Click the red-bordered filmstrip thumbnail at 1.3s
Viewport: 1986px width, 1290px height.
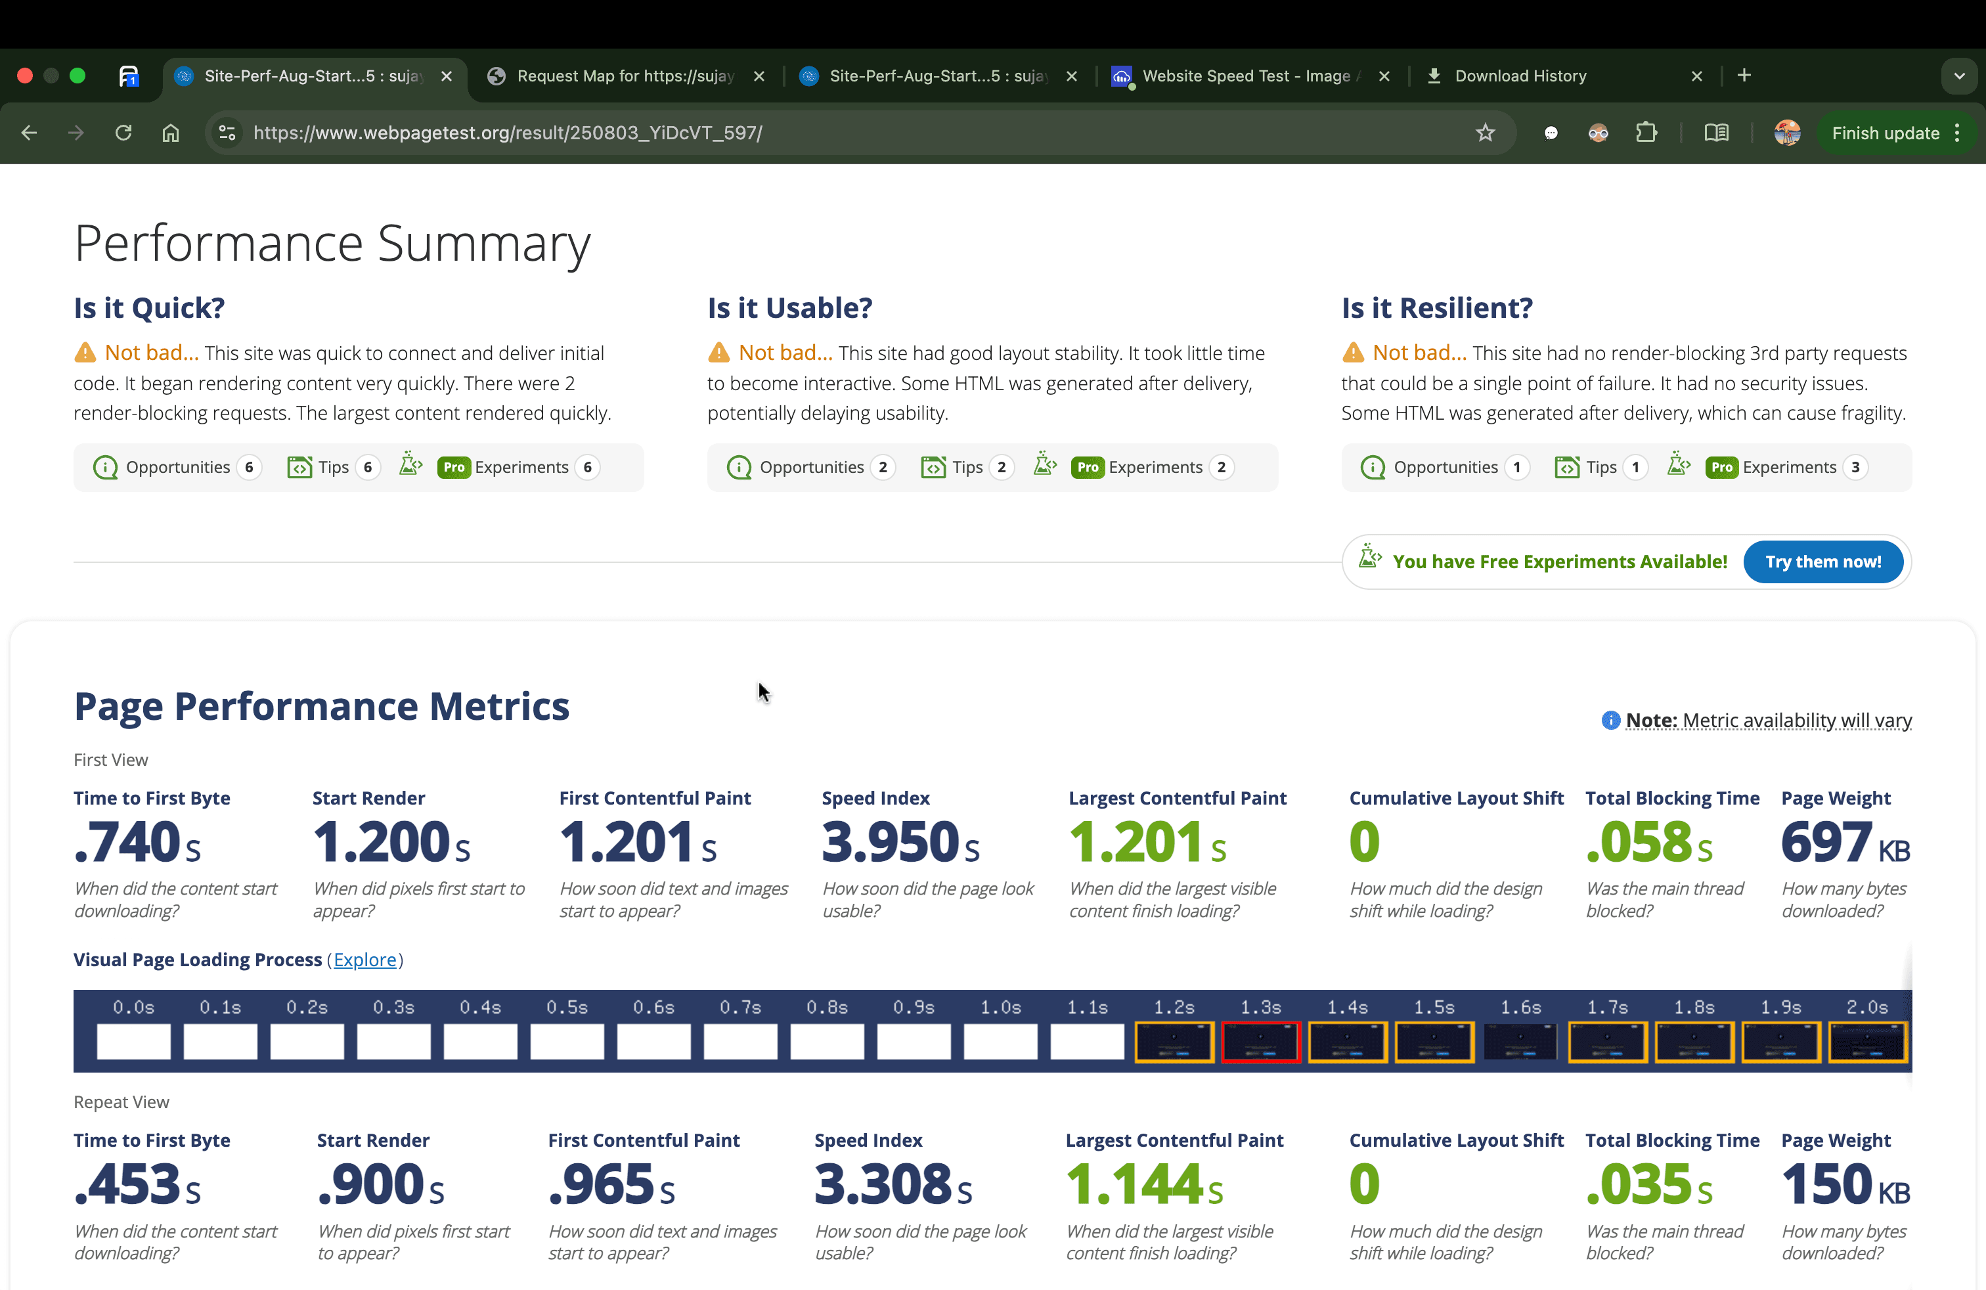pos(1260,1042)
